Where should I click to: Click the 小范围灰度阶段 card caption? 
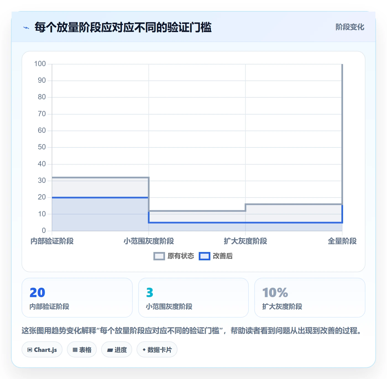point(169,307)
